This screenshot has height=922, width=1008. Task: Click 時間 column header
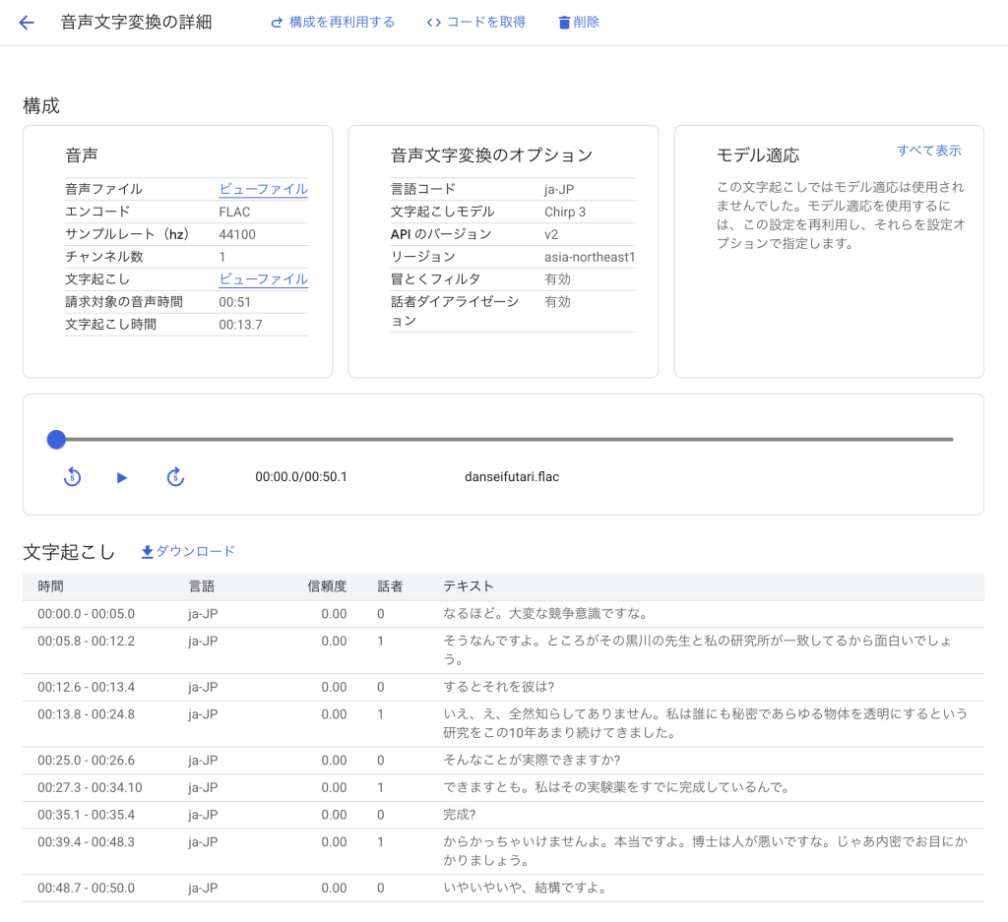click(51, 586)
